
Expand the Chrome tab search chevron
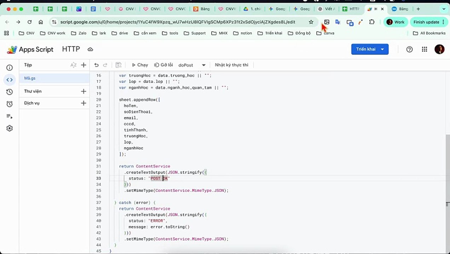(x=443, y=9)
